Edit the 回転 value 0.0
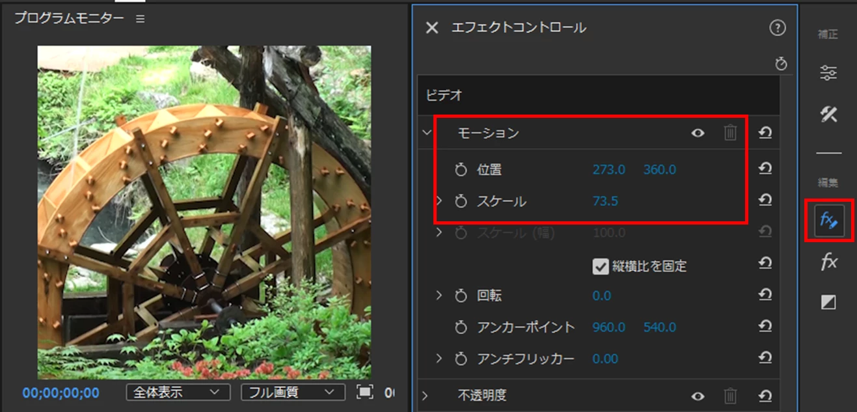The width and height of the screenshot is (857, 412). tap(602, 296)
